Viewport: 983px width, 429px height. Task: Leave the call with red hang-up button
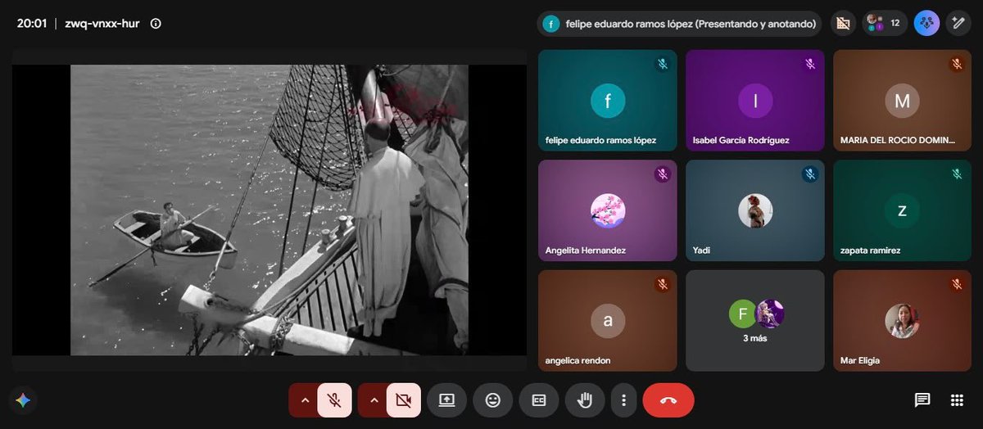click(668, 400)
